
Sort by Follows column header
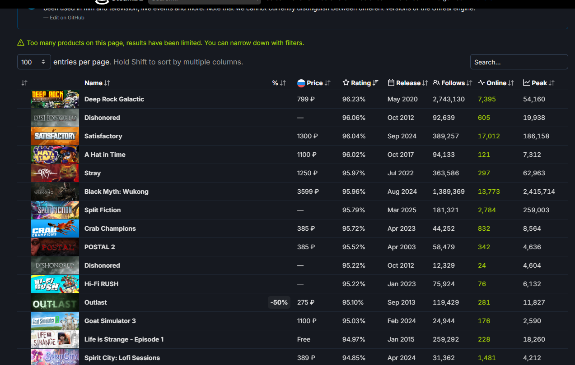coord(453,83)
